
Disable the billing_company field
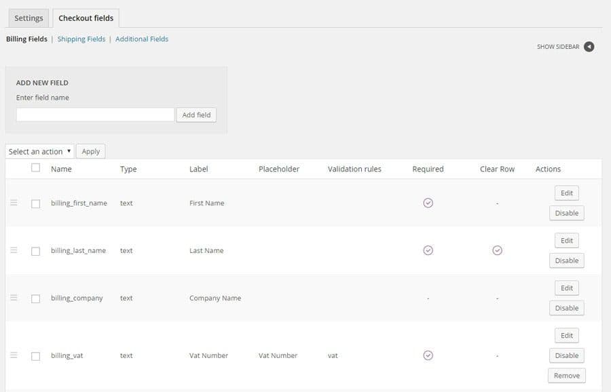coord(567,309)
